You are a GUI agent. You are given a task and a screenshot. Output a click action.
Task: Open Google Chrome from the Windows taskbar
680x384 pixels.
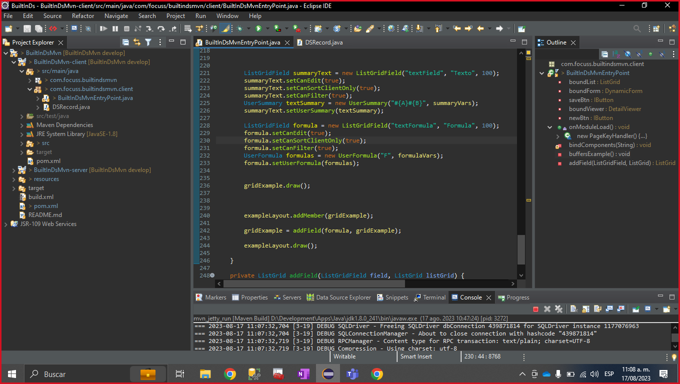tap(230, 374)
